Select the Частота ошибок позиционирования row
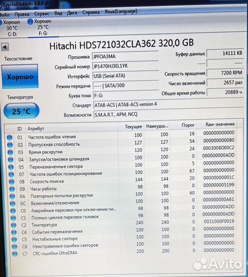 pyautogui.click(x=122, y=172)
